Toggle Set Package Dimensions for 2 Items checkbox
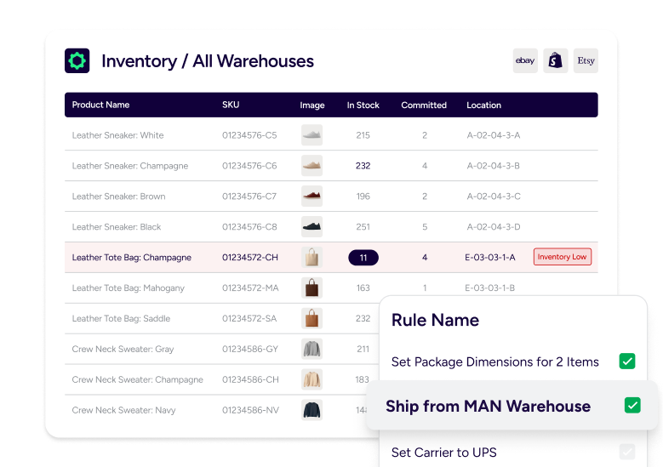 click(627, 362)
